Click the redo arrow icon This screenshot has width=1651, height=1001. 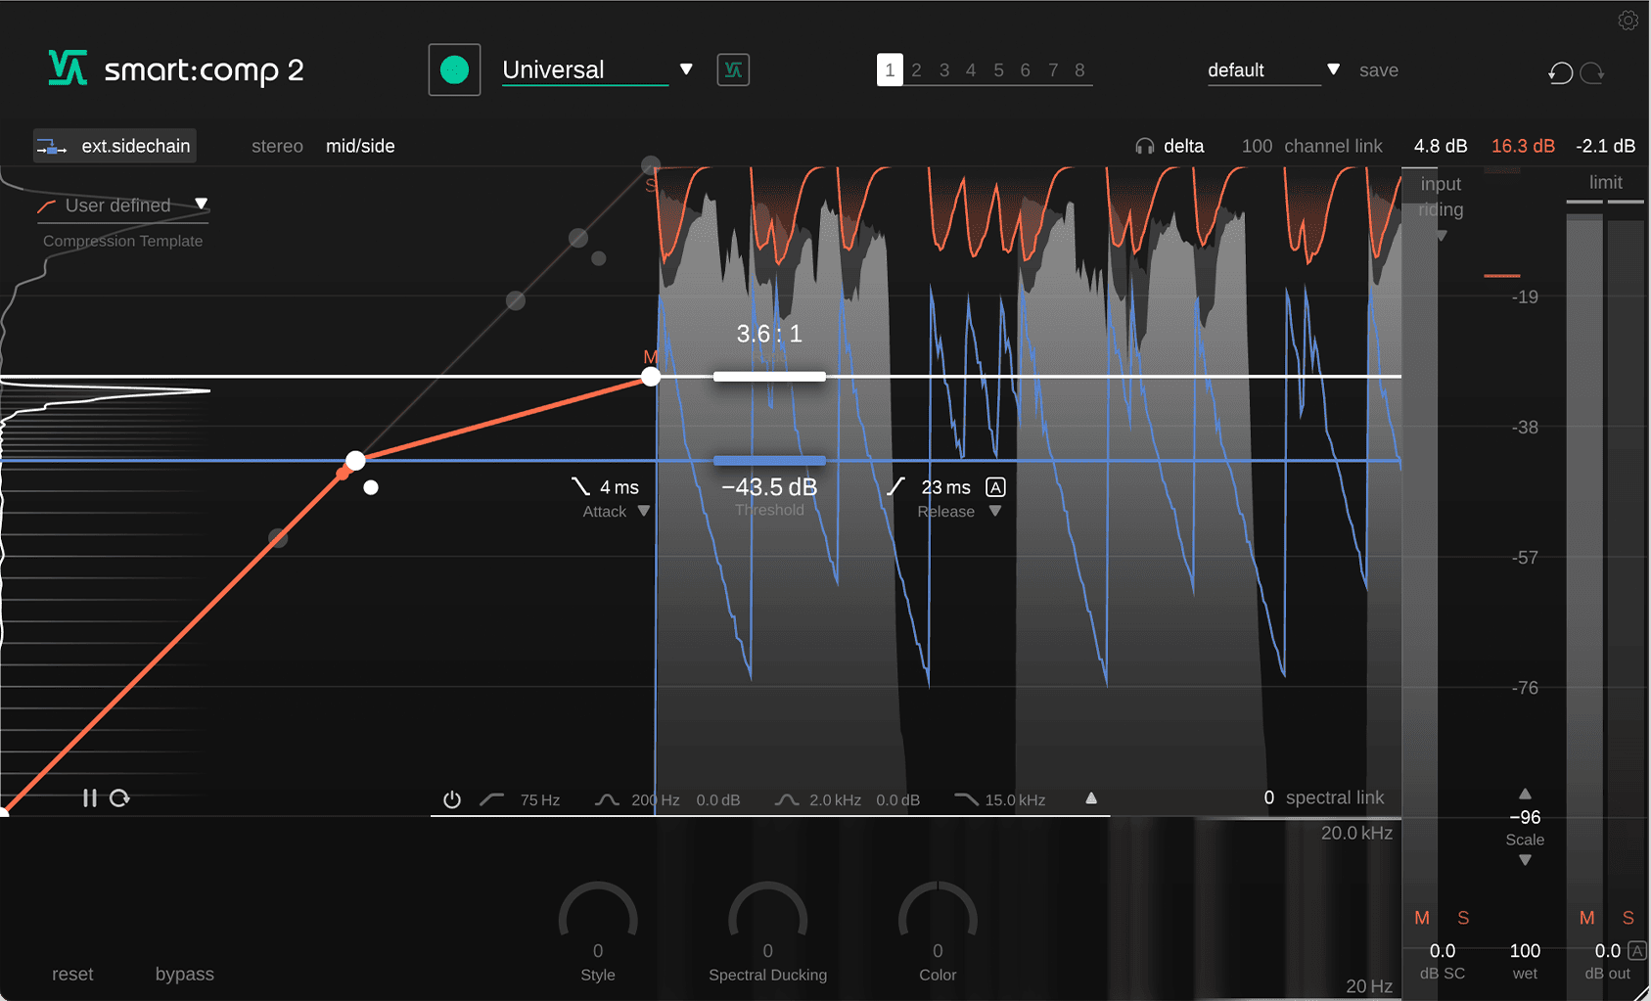tap(1592, 72)
